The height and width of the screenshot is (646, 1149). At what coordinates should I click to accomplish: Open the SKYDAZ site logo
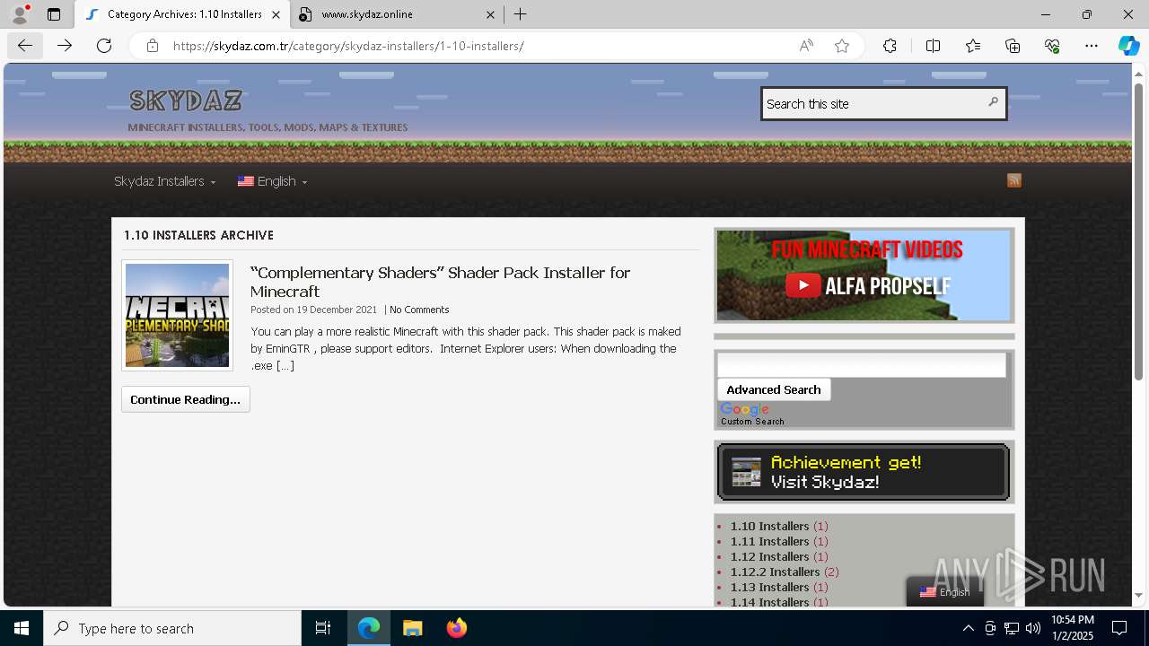click(x=186, y=100)
